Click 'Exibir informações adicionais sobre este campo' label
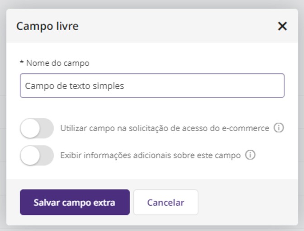Image resolution: width=304 pixels, height=231 pixels. tap(151, 156)
